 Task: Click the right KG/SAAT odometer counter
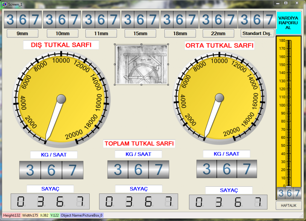227,169
